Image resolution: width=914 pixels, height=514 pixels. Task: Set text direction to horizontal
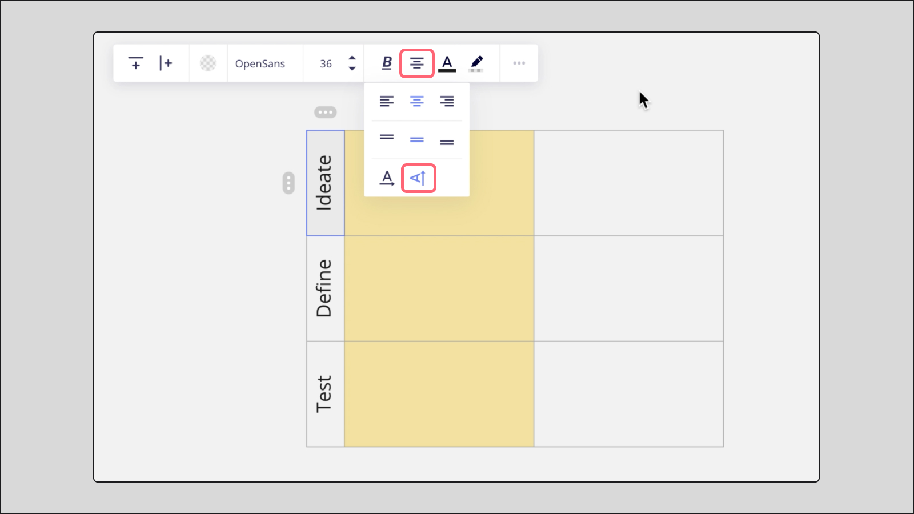(x=387, y=178)
